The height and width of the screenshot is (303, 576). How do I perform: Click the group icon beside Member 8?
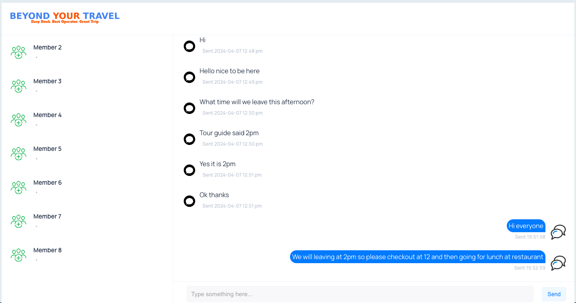coord(19,255)
